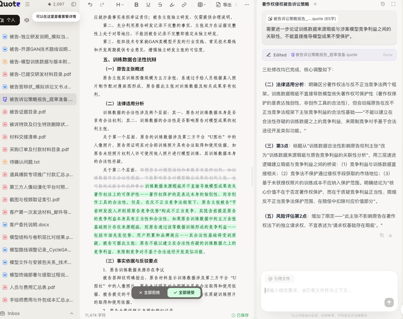This screenshot has width=403, height=319.
Task: Switch to the scales-of-justice tab
Action: click(27, 20)
